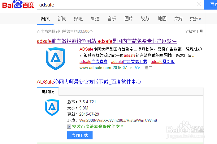Click the ADSafe shield icon in download card
This screenshot has width=217, height=144.
[52, 107]
